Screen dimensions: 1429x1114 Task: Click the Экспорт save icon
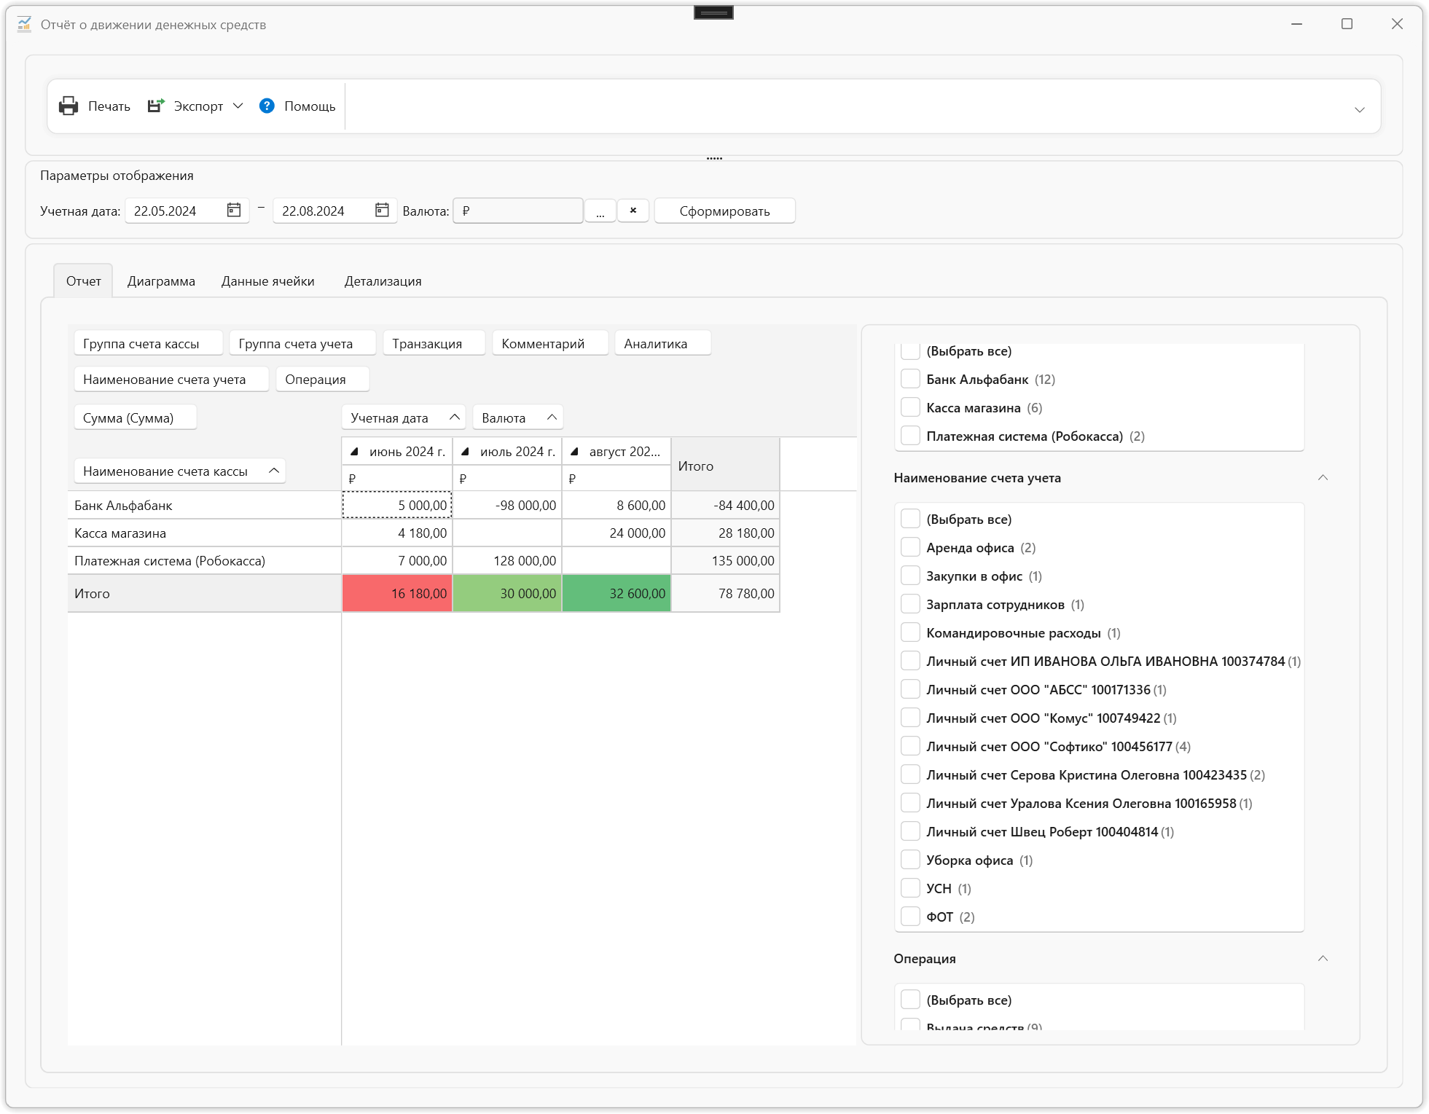156,106
